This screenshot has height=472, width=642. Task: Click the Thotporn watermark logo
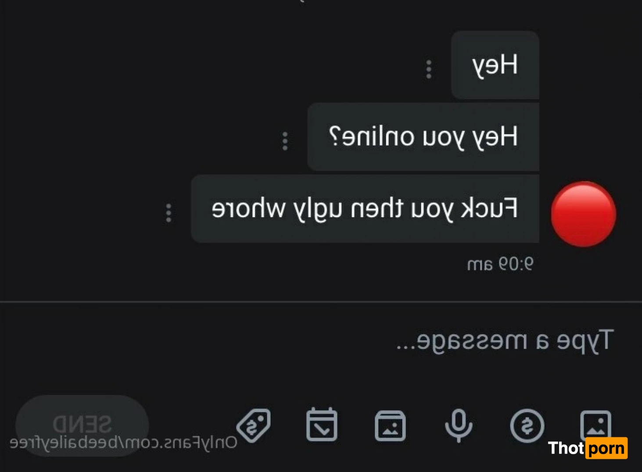pos(588,448)
